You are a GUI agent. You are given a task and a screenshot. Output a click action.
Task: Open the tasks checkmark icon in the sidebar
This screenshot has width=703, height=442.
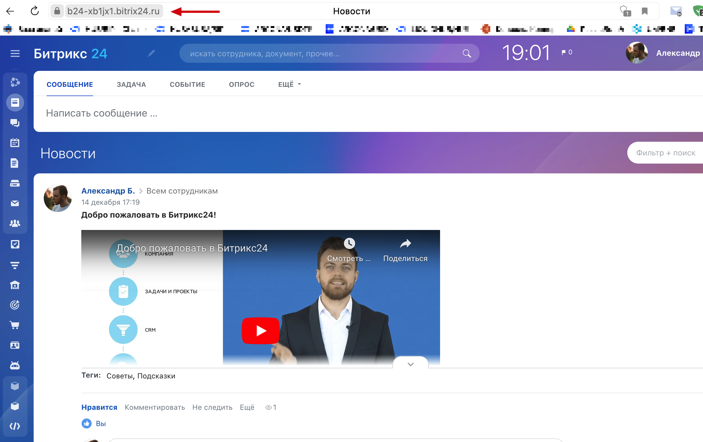pyautogui.click(x=15, y=244)
